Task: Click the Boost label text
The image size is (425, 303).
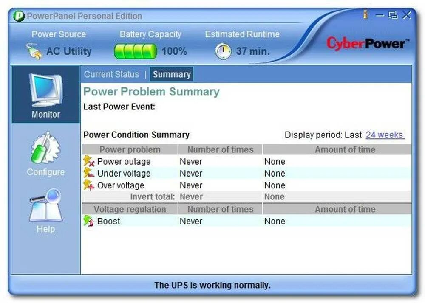Action: point(108,221)
